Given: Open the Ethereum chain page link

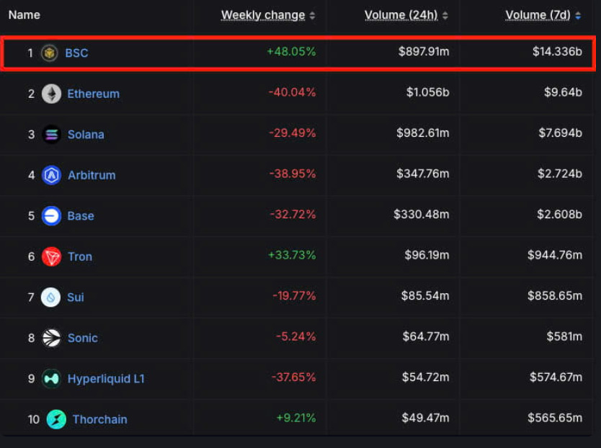Looking at the screenshot, I should click(93, 93).
